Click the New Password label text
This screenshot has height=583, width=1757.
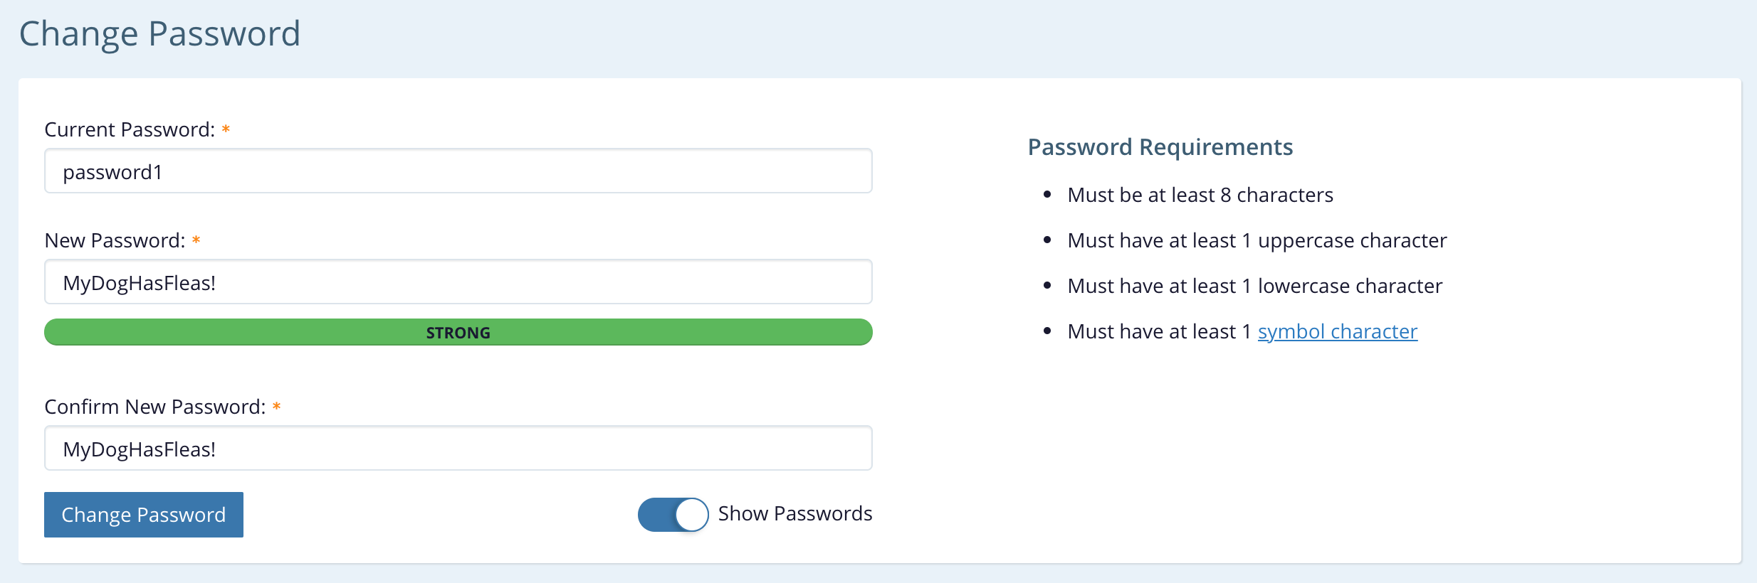(x=115, y=240)
